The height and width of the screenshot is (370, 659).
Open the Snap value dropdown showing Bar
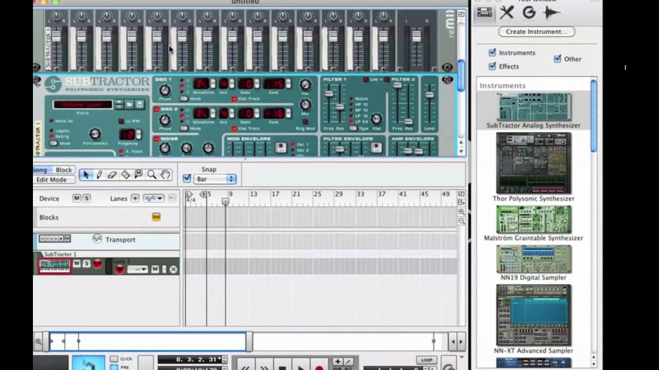(x=215, y=179)
